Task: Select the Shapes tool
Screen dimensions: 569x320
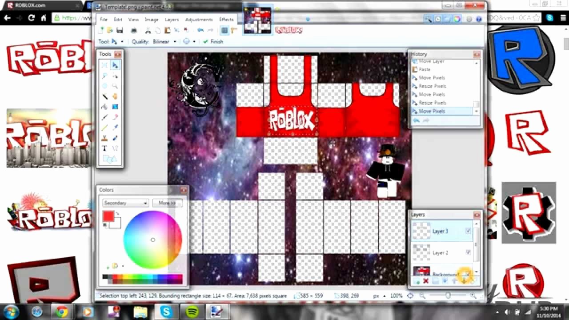Action: [110, 159]
